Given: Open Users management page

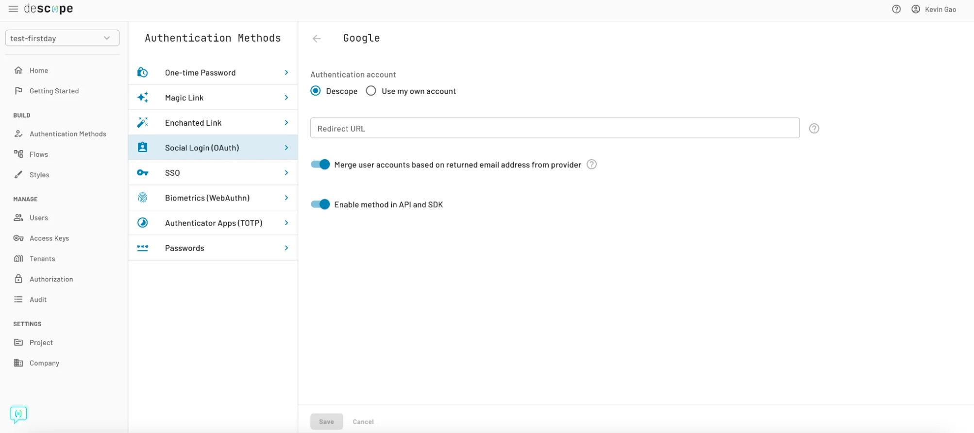Looking at the screenshot, I should point(39,218).
